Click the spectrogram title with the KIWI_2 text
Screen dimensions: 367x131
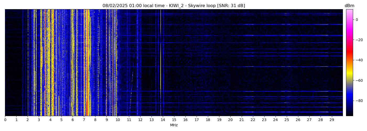(x=174, y=6)
